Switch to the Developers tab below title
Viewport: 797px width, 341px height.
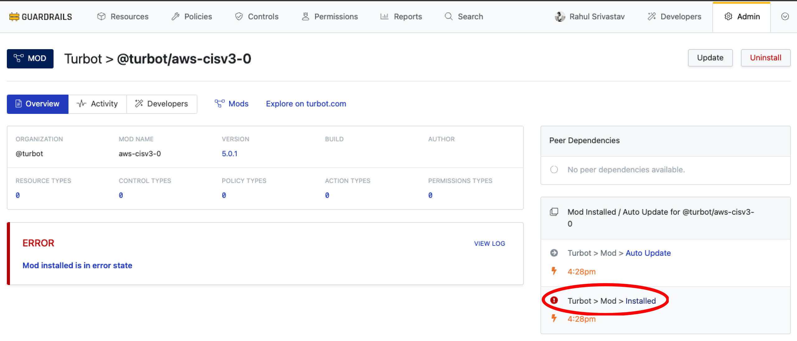[x=162, y=104]
